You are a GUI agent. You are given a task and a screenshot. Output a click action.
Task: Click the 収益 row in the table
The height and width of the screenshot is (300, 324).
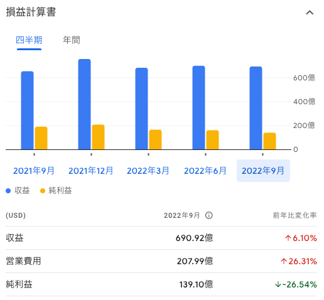[x=161, y=238]
